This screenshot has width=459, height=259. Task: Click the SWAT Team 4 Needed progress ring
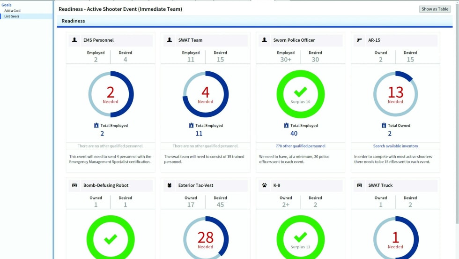(206, 94)
